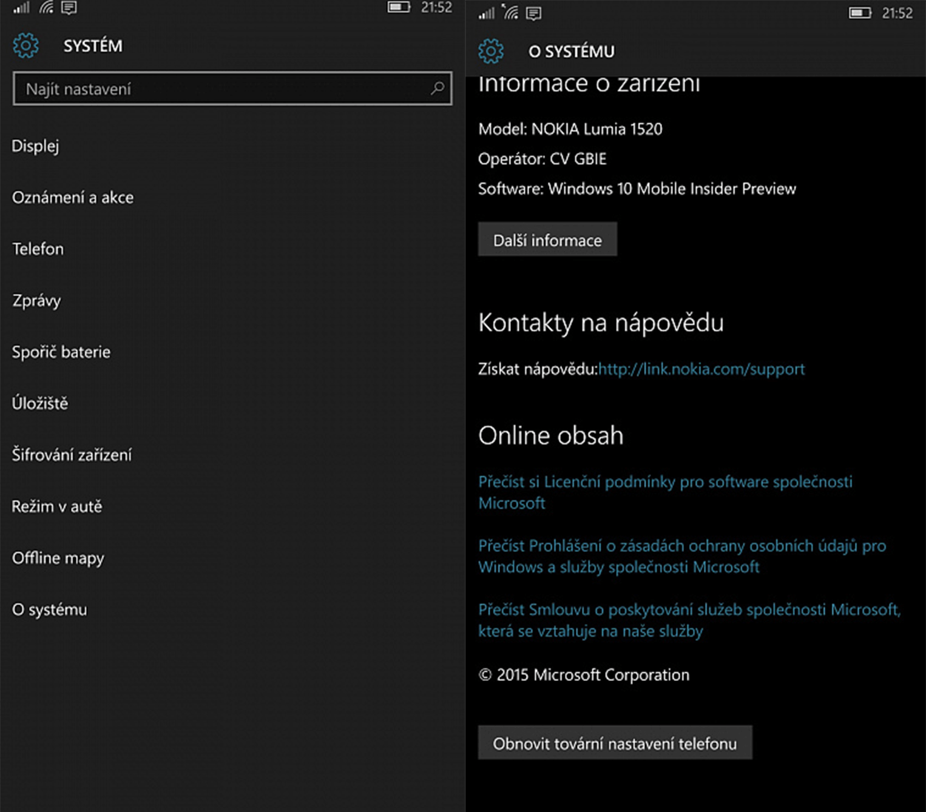Viewport: 926px width, 812px height.
Task: Open the Úložiště settings
Action: pyautogui.click(x=40, y=403)
